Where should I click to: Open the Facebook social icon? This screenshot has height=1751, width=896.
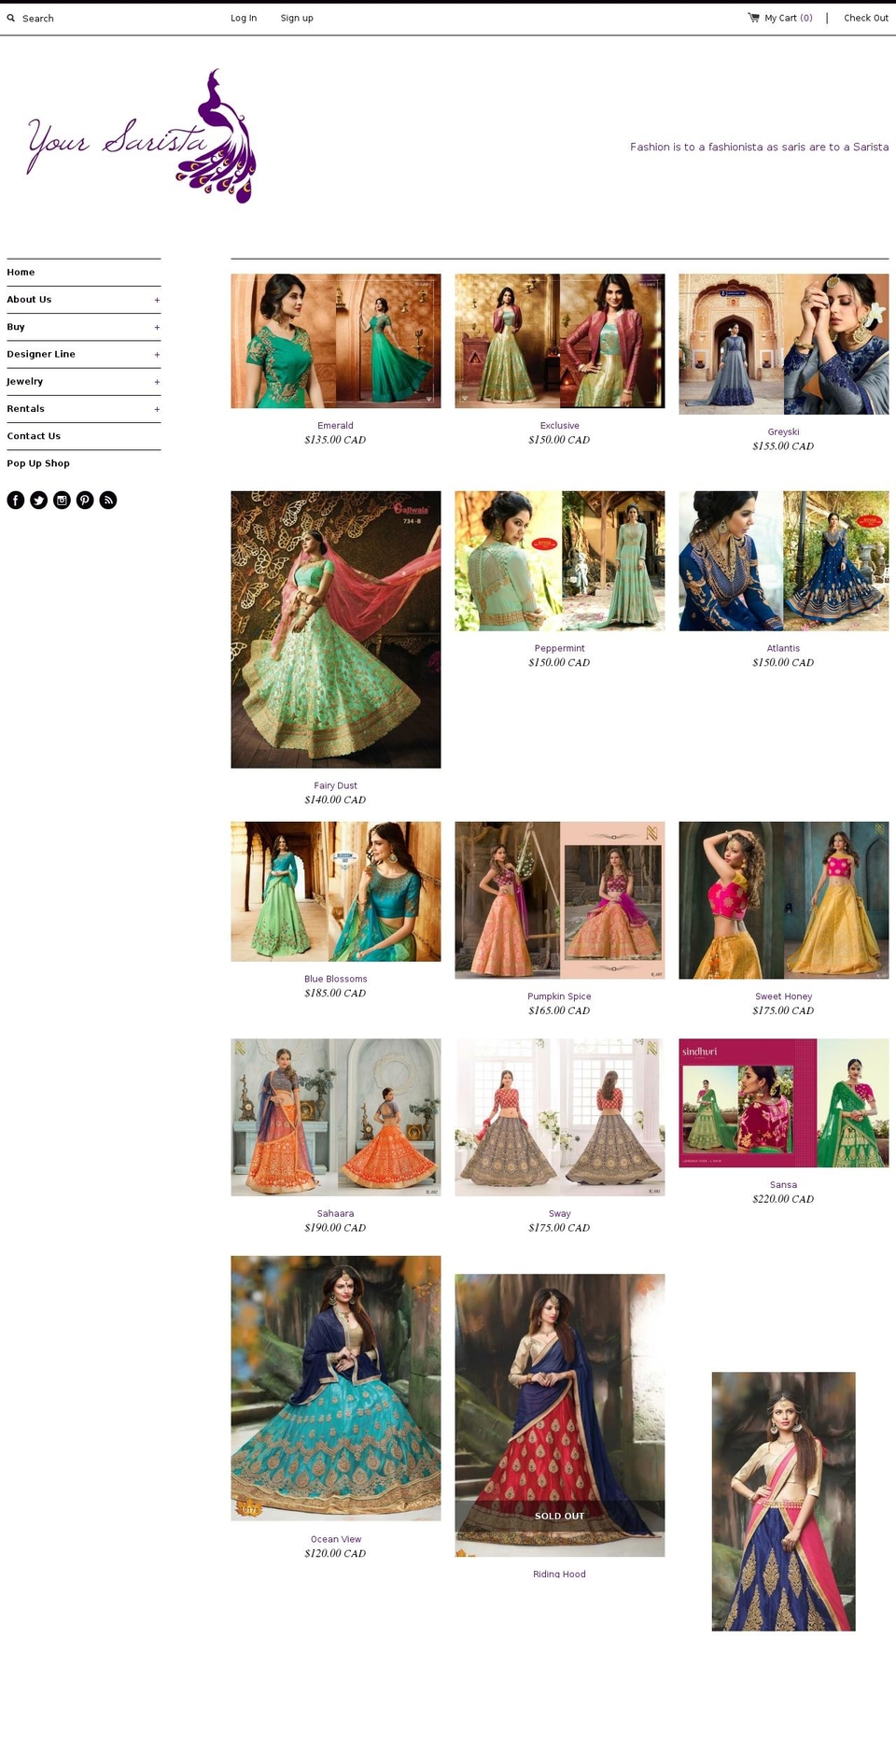[x=16, y=501]
